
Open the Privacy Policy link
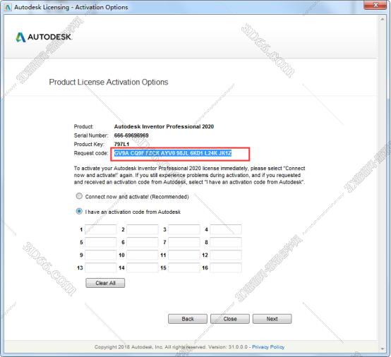(x=268, y=347)
